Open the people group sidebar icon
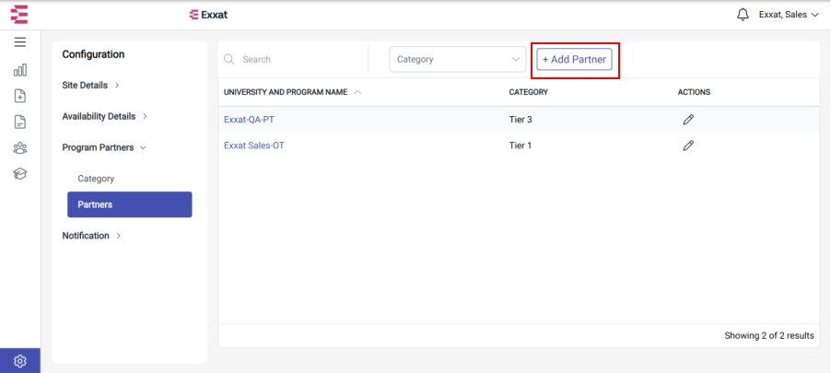 coord(20,148)
